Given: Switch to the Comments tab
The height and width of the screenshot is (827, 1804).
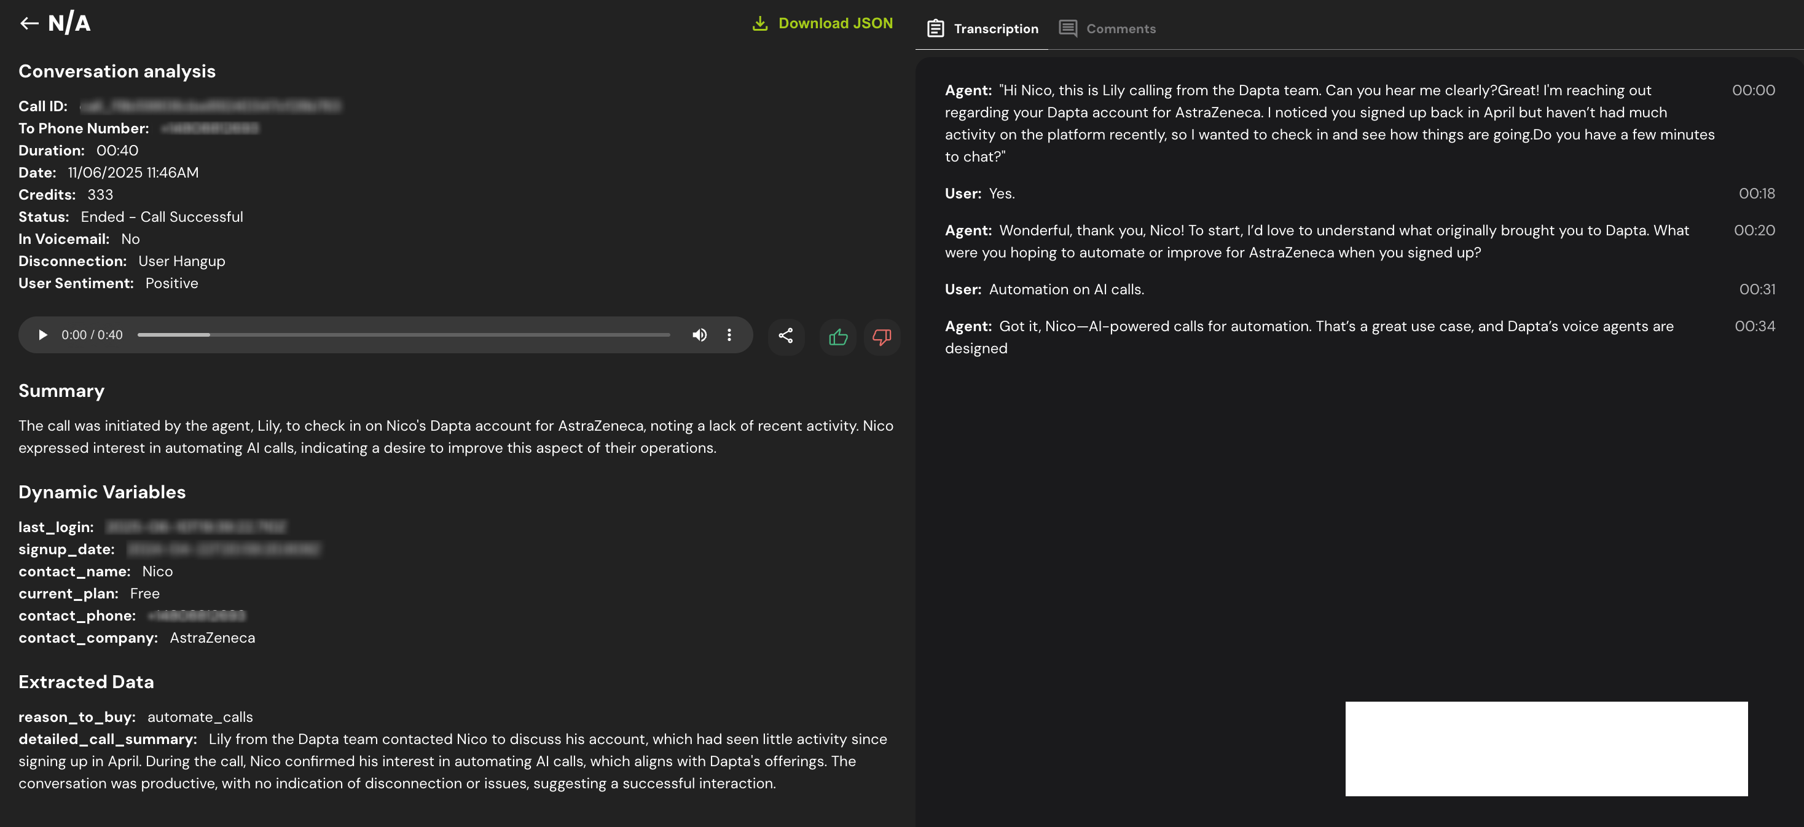Looking at the screenshot, I should pyautogui.click(x=1121, y=29).
